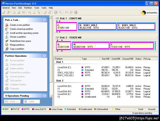160x121 pixels.
Task: Select the E: DSK1_VOL3 partition block
Action: 136,27
